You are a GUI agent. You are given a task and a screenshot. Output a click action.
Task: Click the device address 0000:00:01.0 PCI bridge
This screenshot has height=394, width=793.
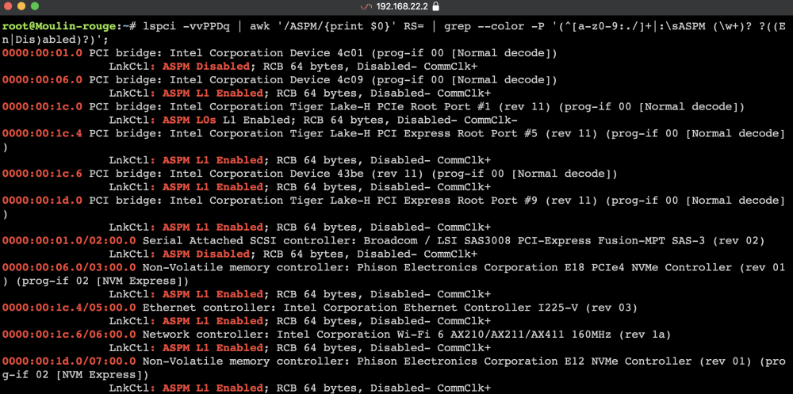coord(42,53)
